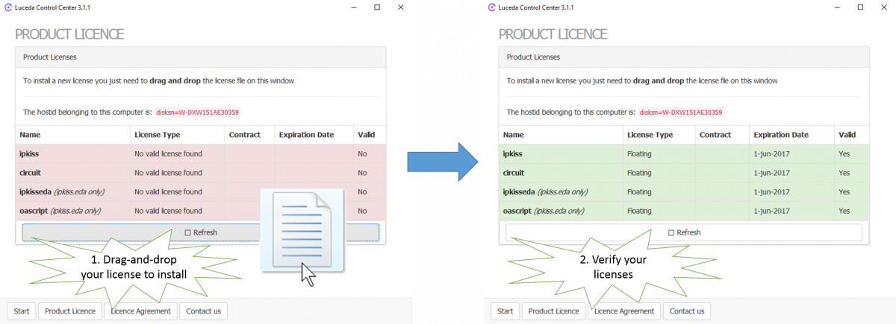
Task: Switch to Product Licence in the right window
Action: (x=553, y=311)
